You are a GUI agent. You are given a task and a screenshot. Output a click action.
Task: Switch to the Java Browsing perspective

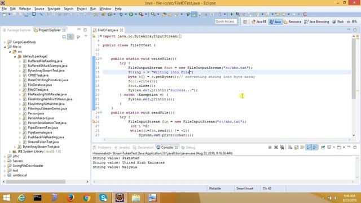pyautogui.click(x=316, y=21)
